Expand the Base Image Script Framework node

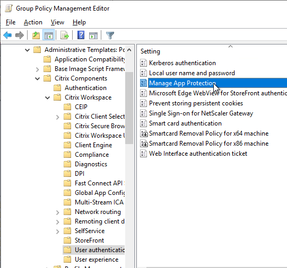(x=38, y=69)
